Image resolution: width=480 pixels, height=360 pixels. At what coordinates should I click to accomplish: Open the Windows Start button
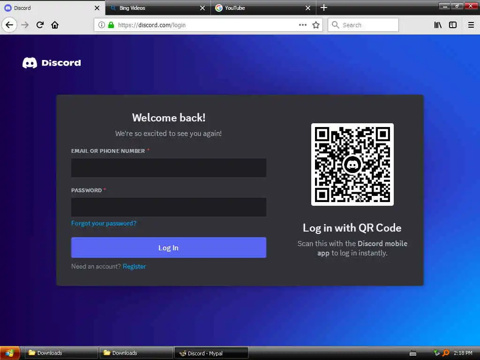tap(10, 353)
